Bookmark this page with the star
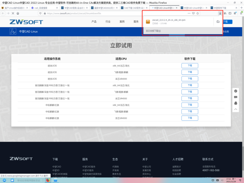The height and width of the screenshot is (183, 244). (x=198, y=13)
